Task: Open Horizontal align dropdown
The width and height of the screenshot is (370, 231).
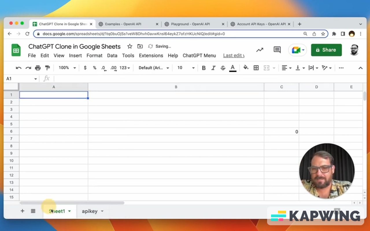Action: click(x=286, y=68)
